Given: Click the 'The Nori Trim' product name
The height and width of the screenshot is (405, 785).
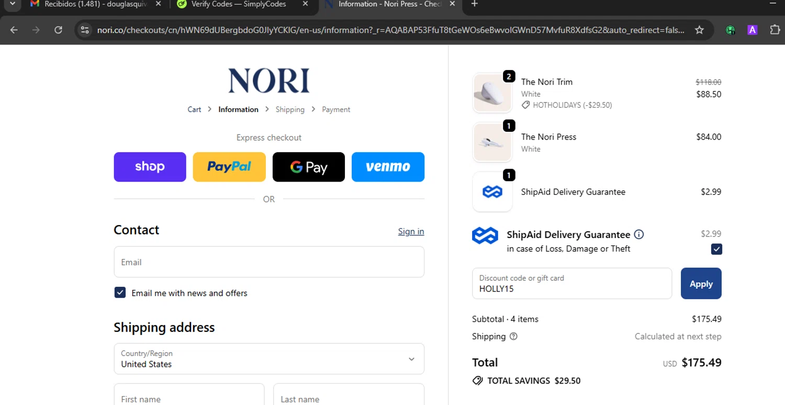Looking at the screenshot, I should click(547, 82).
